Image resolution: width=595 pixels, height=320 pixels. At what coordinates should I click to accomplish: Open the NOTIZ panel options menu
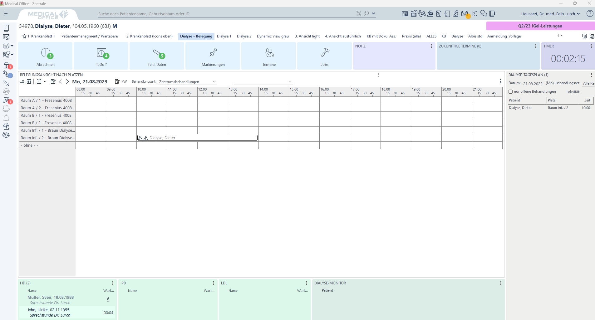(x=431, y=46)
